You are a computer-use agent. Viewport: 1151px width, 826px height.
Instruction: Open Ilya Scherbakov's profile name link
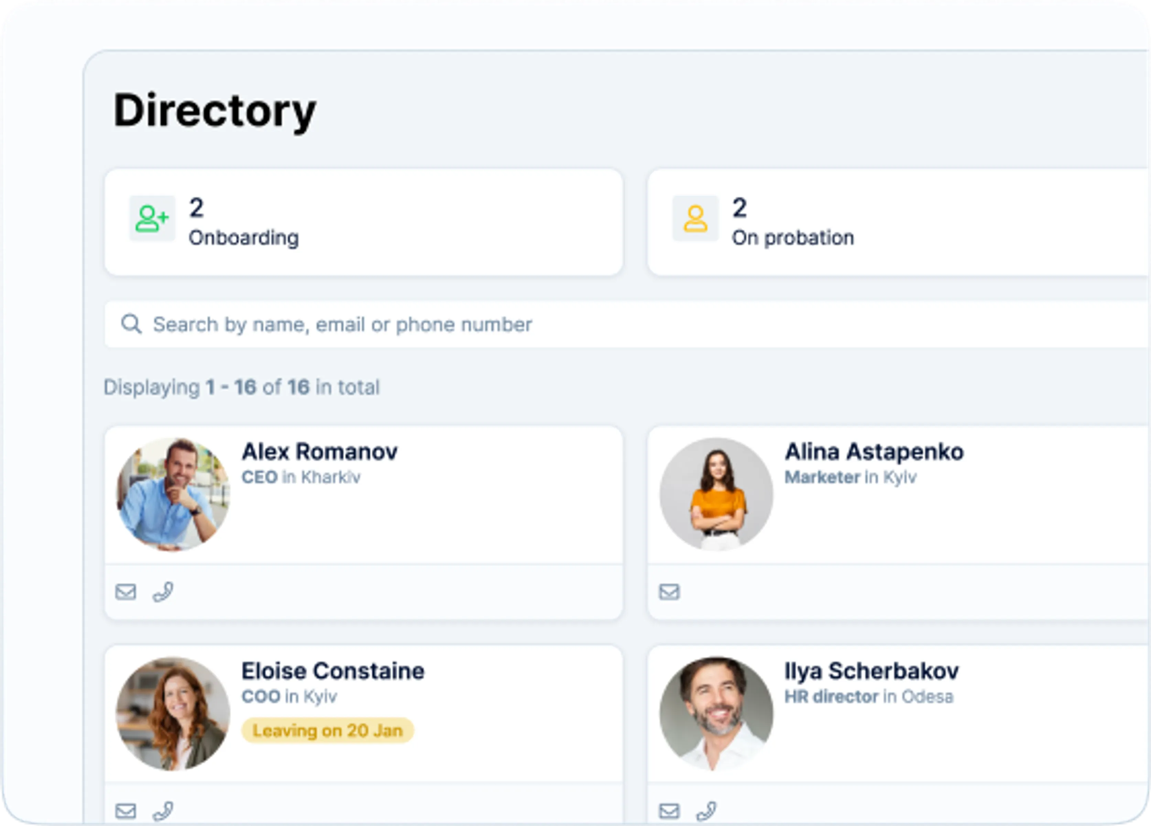pos(872,671)
